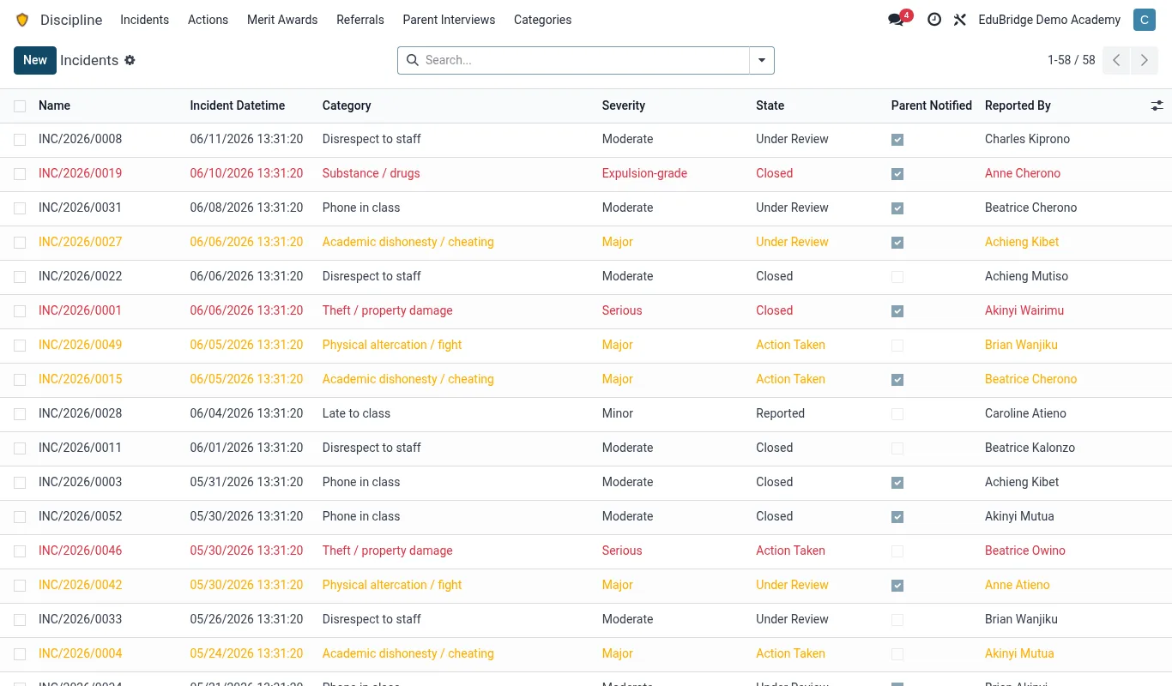Open incident INC/2026/0015
The image size is (1172, 686).
tap(80, 379)
